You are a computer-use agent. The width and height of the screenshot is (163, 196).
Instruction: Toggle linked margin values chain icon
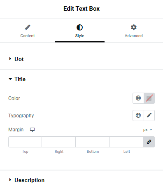(x=149, y=142)
